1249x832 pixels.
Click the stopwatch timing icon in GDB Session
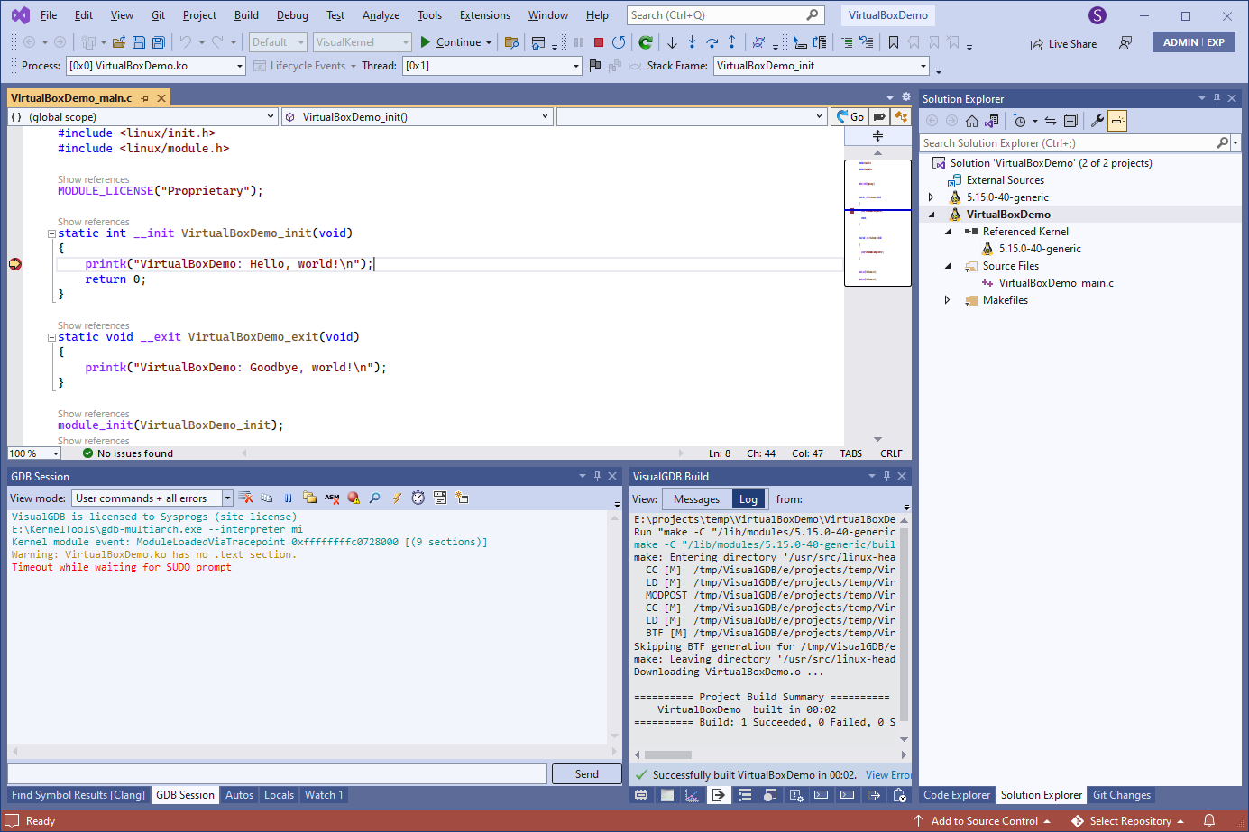(x=418, y=498)
